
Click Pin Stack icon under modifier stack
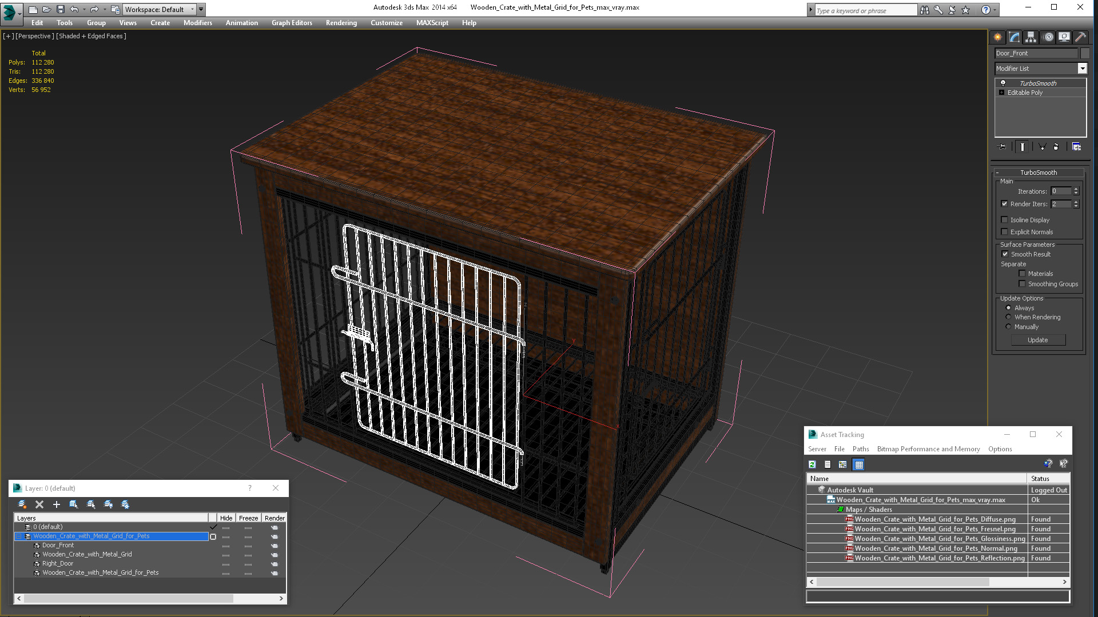click(x=1002, y=147)
